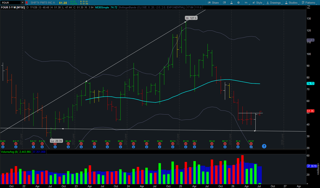Open the symbol selector dropdown arrow

tap(22, 2)
